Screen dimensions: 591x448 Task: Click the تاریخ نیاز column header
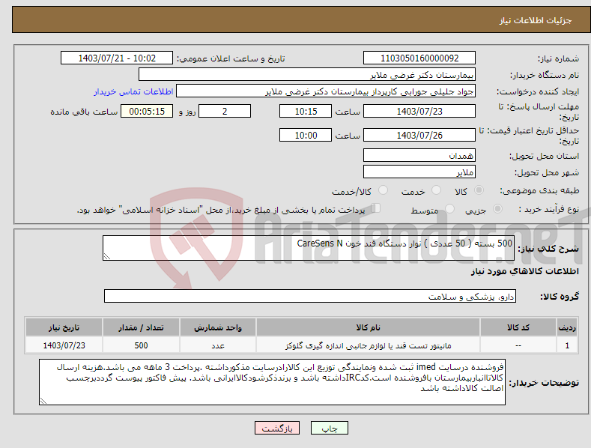64,327
